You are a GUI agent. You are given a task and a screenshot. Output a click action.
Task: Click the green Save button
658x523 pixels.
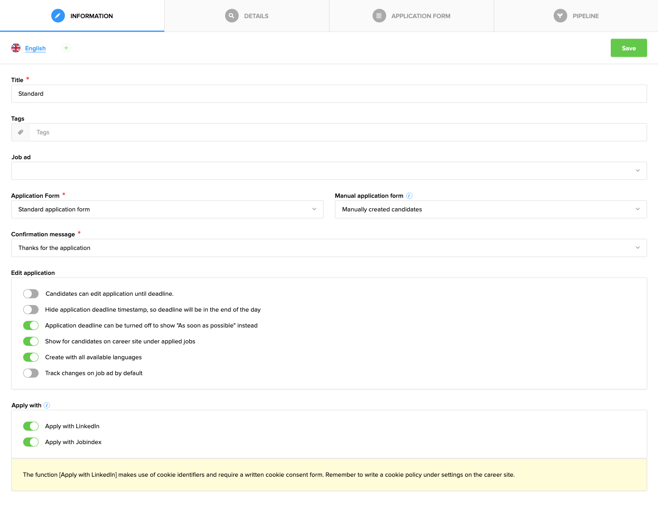point(629,48)
